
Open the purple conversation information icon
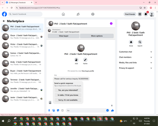(x=111, y=24)
